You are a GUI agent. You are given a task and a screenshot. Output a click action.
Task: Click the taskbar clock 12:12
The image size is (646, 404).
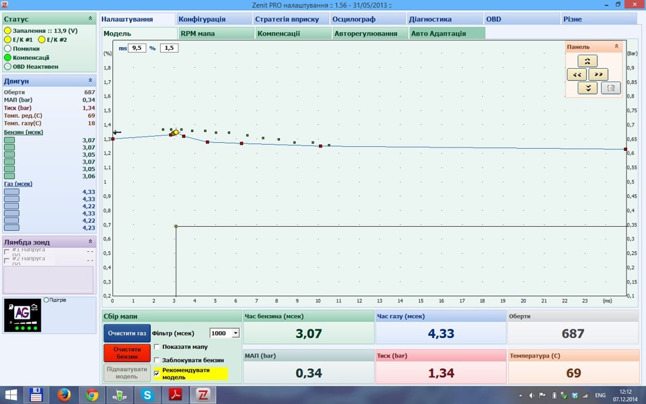tap(625, 392)
